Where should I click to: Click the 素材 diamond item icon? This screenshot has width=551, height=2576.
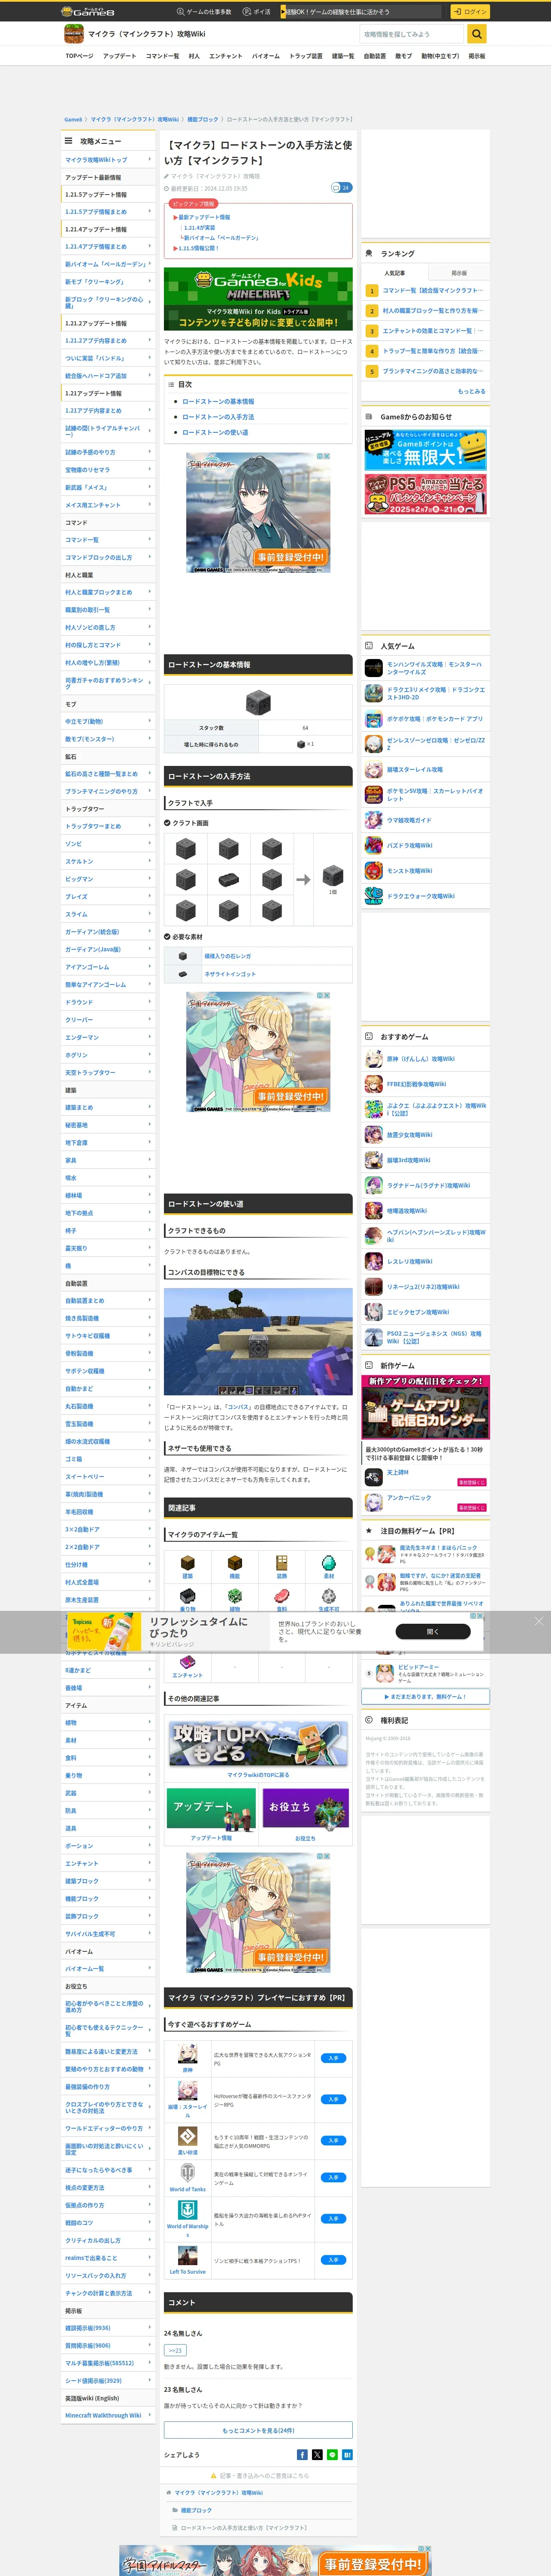click(x=329, y=1563)
